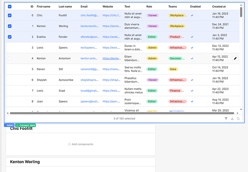Click the scroll down arrow of table

[x=241, y=109]
